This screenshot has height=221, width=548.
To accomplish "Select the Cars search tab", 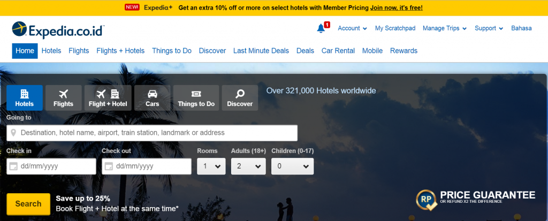I will [153, 98].
